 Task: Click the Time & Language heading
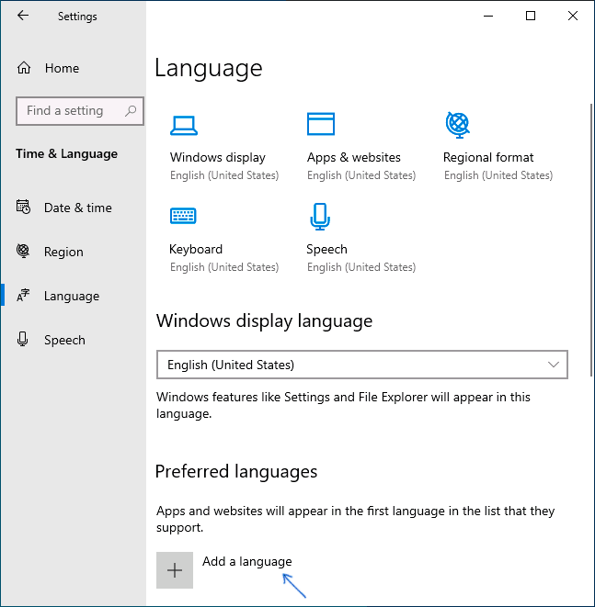tap(66, 153)
